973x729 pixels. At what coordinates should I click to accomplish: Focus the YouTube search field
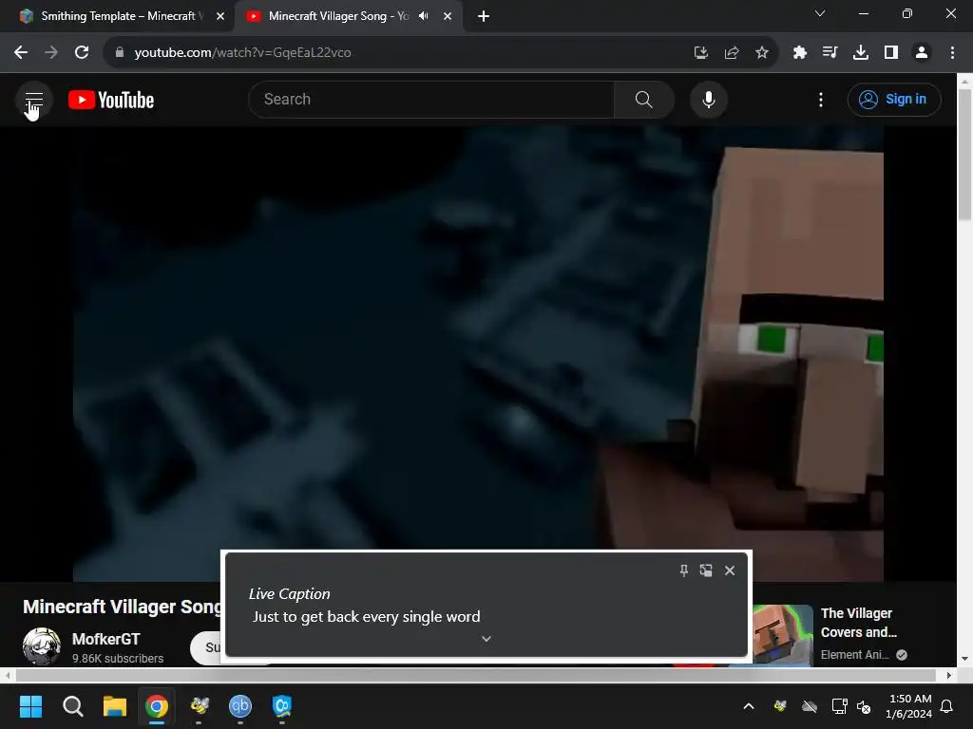point(430,99)
